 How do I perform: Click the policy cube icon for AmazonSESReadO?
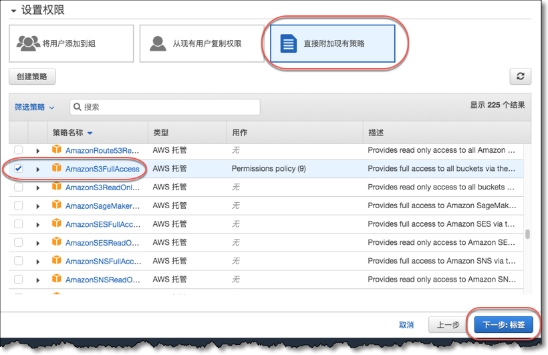coord(57,242)
